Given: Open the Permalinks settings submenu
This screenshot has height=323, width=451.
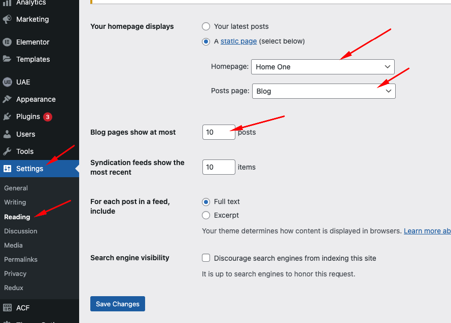Looking at the screenshot, I should click(x=21, y=259).
